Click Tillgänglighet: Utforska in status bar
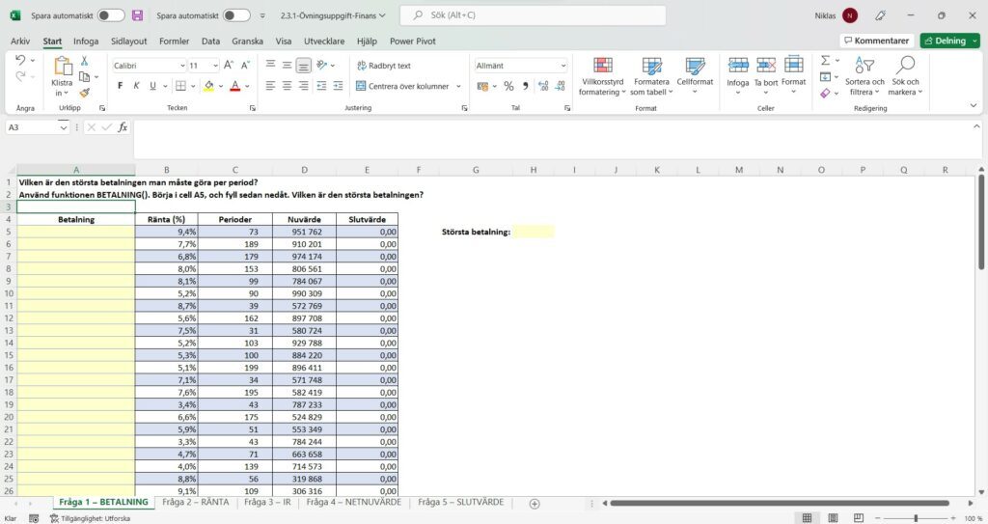The image size is (988, 524). (90, 518)
